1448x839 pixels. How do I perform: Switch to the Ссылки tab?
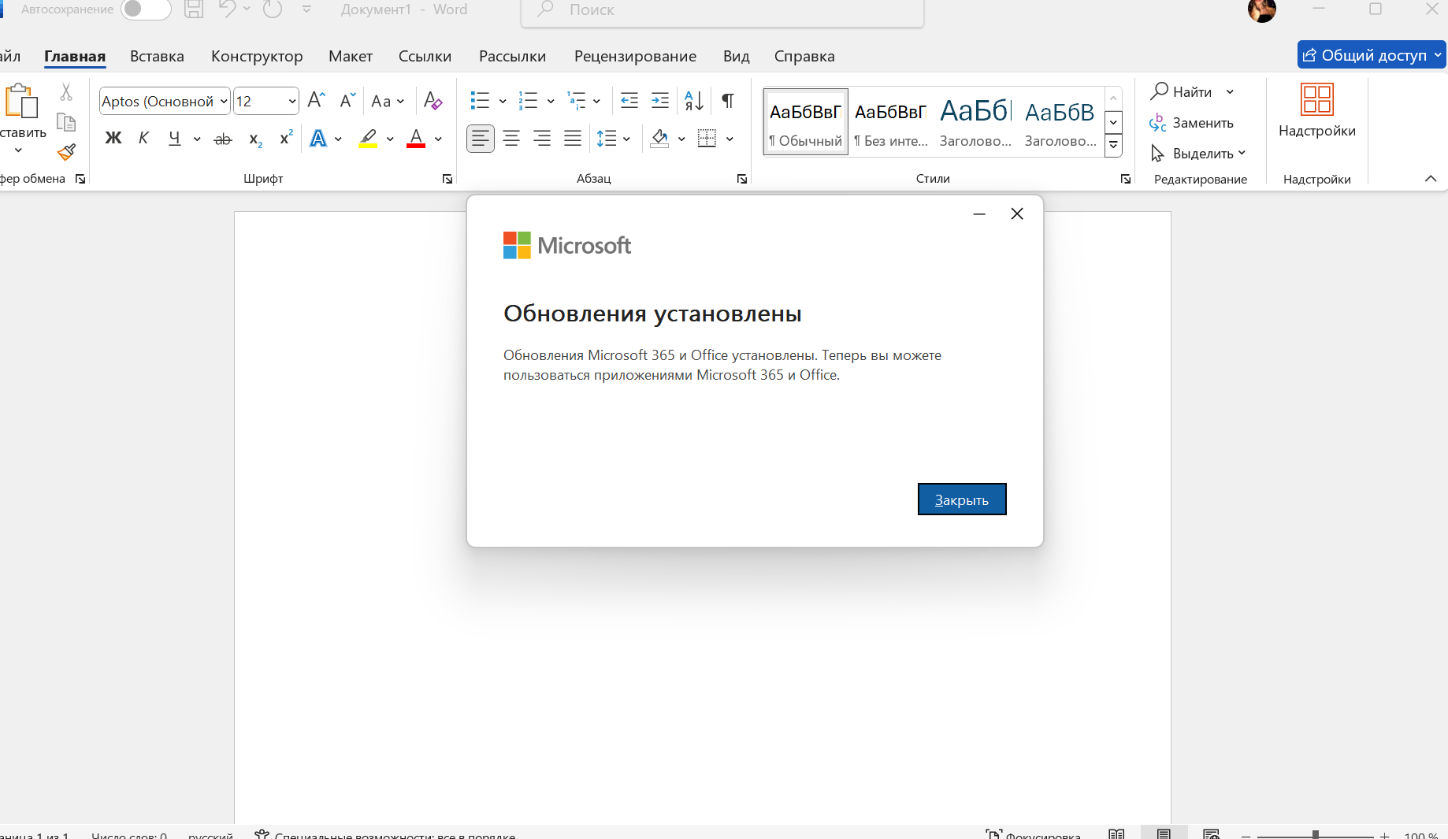pos(425,56)
